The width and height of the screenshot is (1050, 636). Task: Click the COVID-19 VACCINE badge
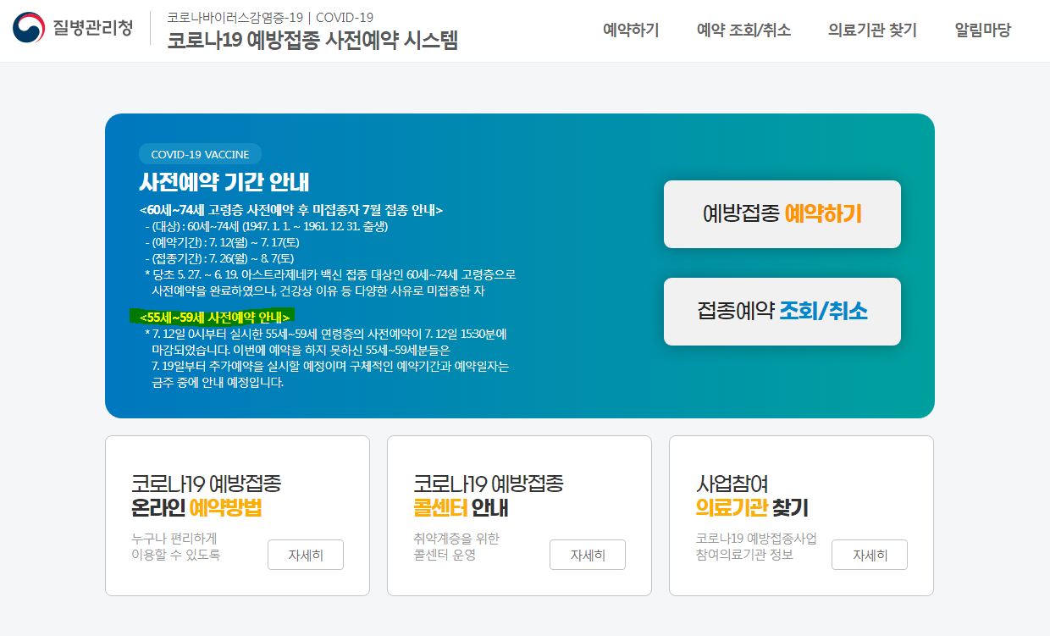(200, 154)
